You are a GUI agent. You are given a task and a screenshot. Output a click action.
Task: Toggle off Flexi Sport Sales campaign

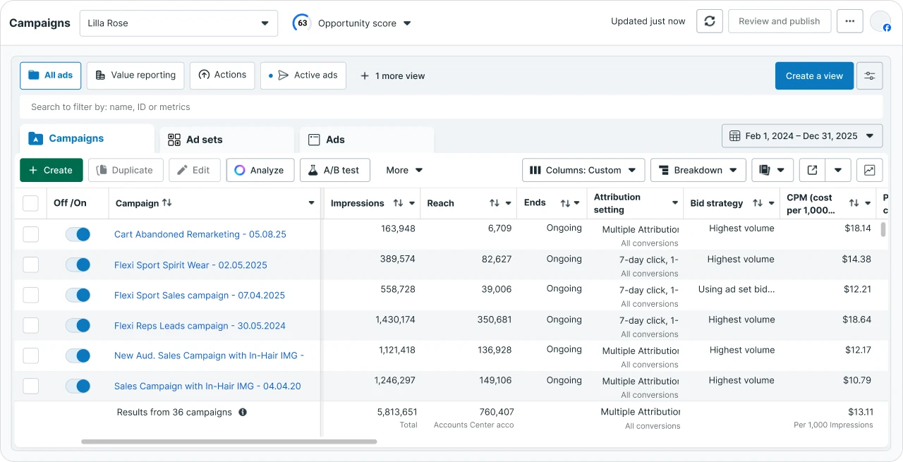point(78,295)
